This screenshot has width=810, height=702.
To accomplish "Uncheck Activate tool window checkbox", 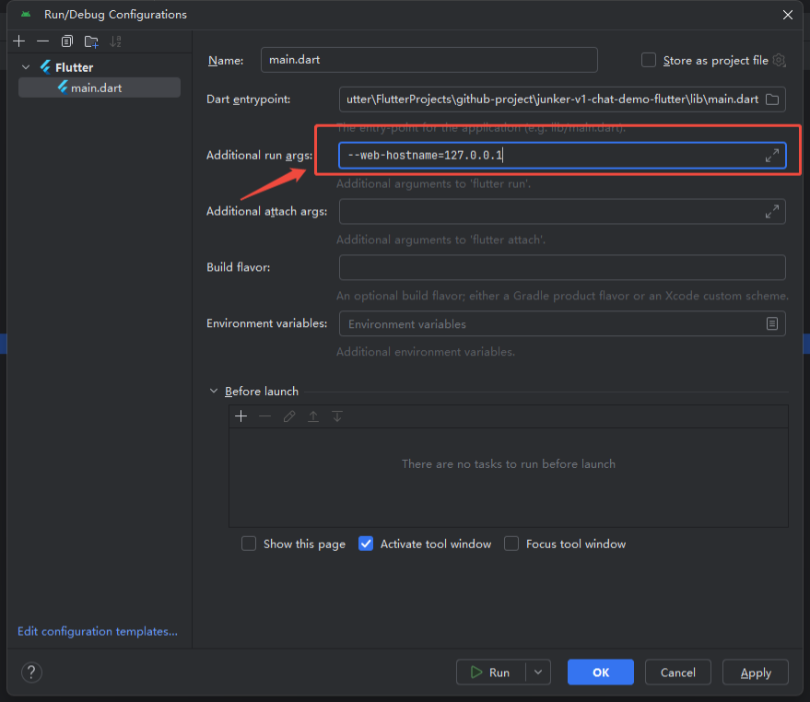I will point(366,544).
